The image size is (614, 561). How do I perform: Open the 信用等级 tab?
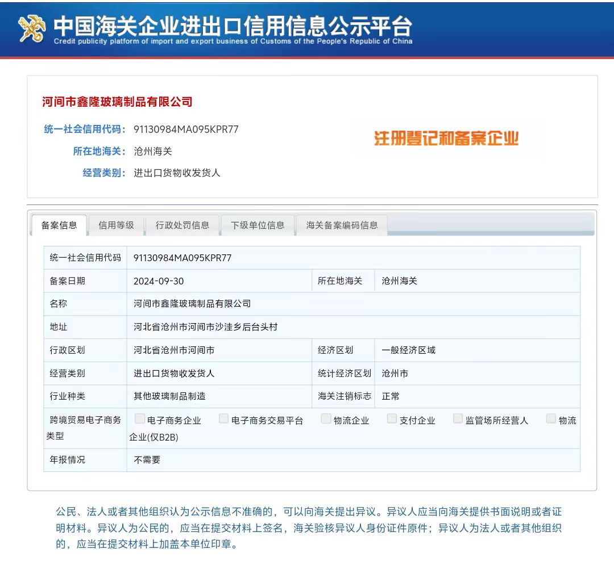click(x=117, y=225)
